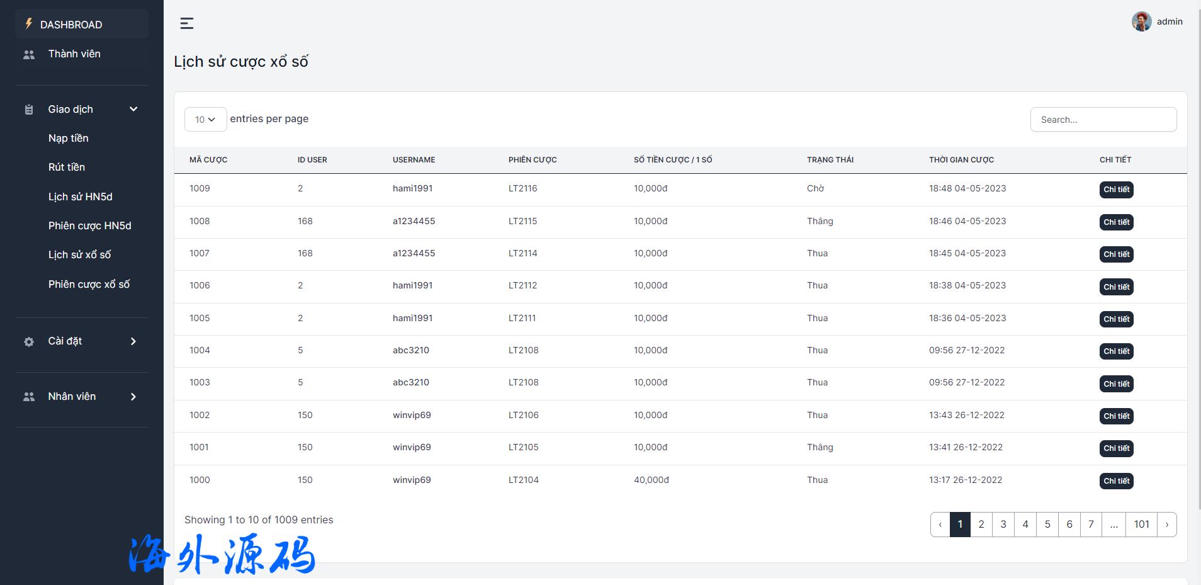Click the Cài đặt gear icon

[x=29, y=342]
